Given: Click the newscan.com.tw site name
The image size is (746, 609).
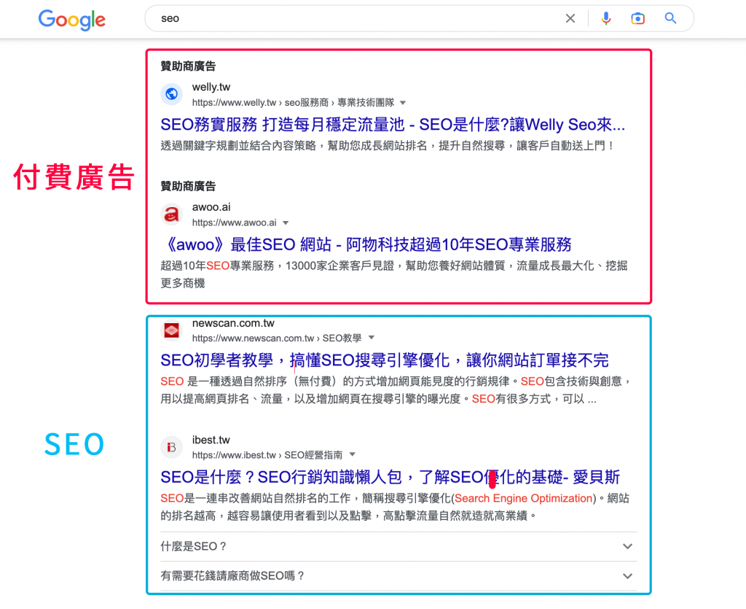Looking at the screenshot, I should tap(233, 323).
